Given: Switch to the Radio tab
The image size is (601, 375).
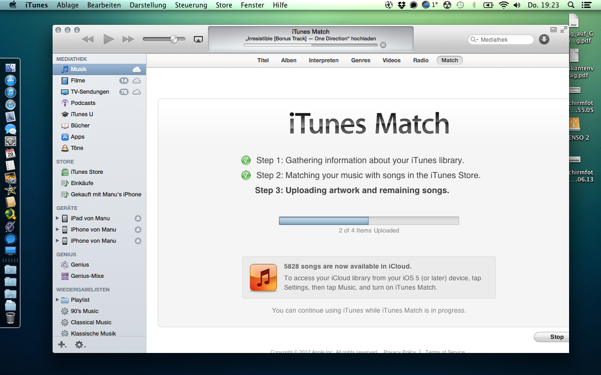Looking at the screenshot, I should coord(421,60).
